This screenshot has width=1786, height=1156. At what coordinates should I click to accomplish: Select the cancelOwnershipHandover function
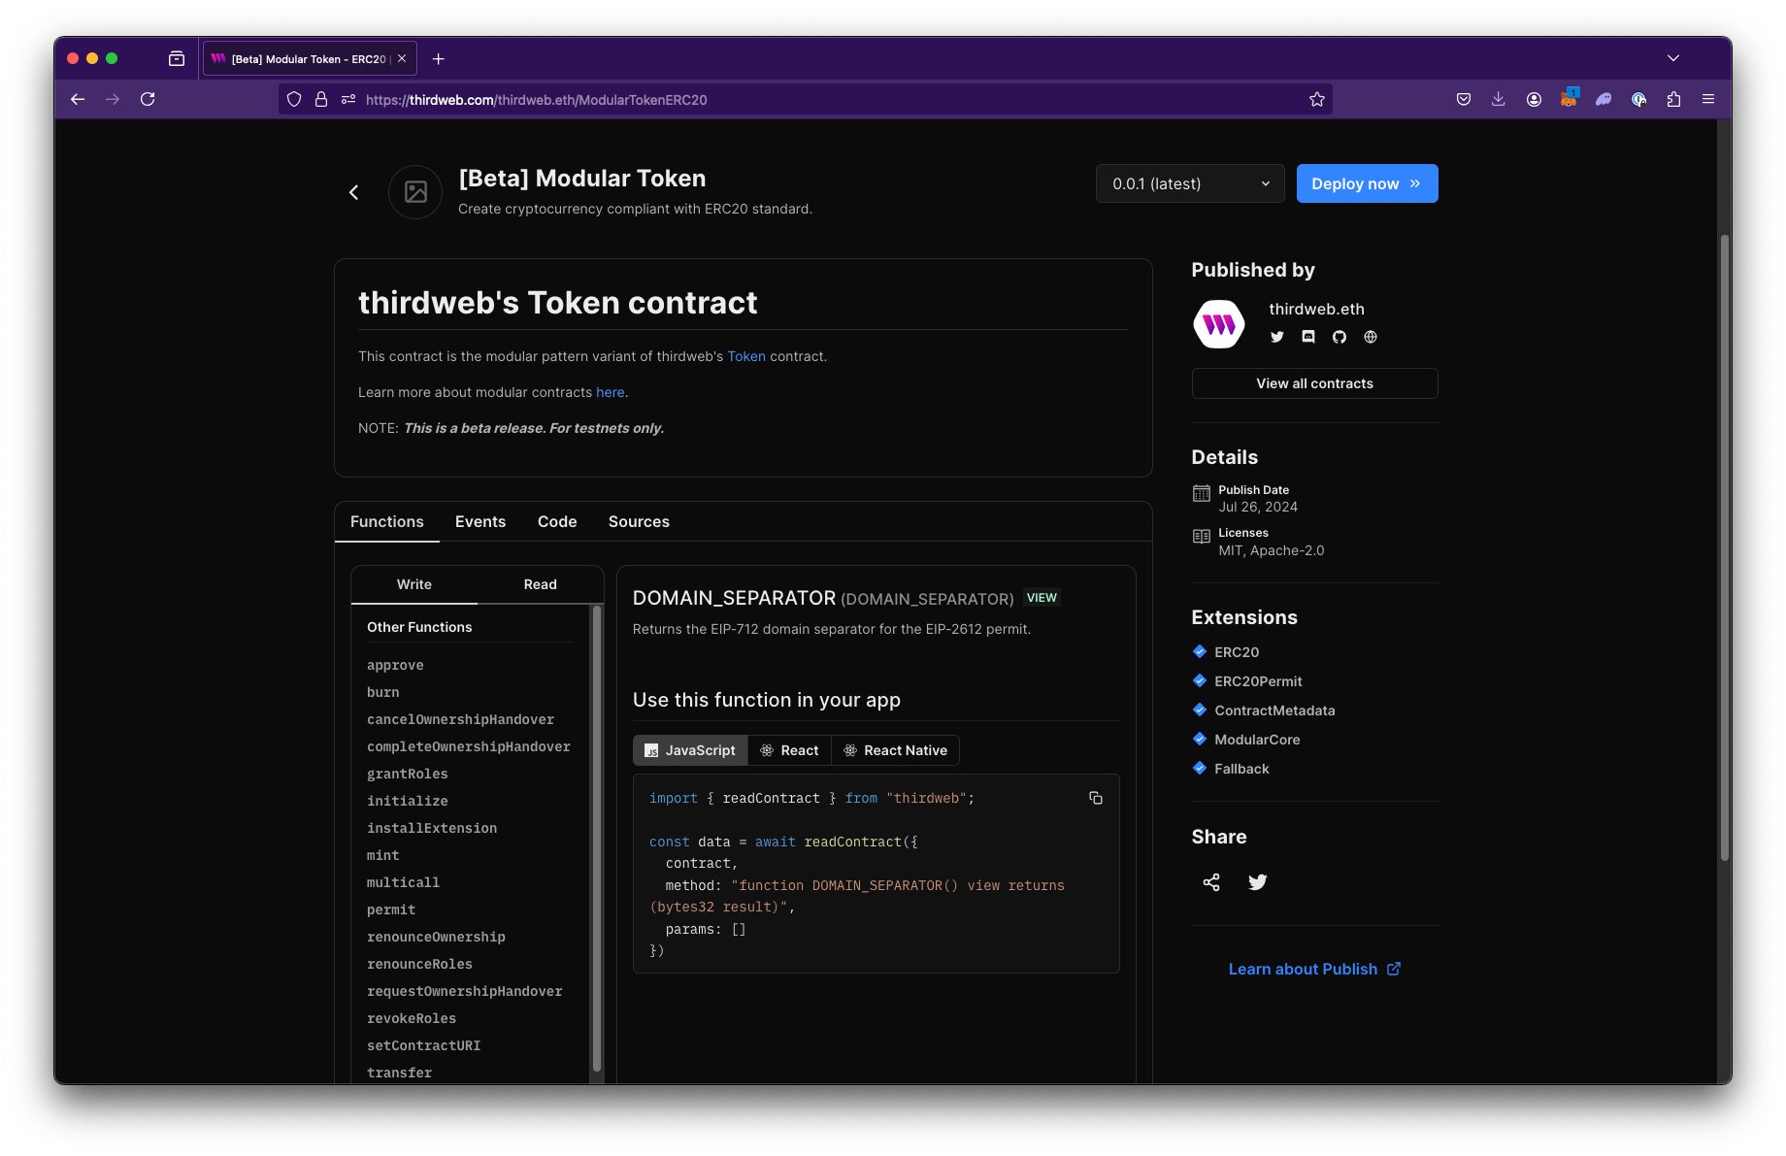tap(460, 719)
